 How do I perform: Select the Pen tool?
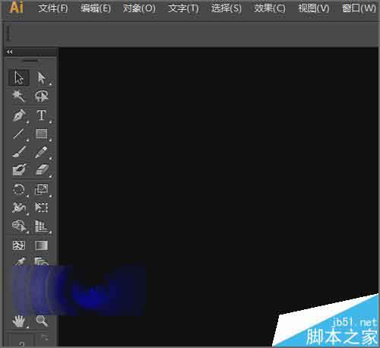19,115
